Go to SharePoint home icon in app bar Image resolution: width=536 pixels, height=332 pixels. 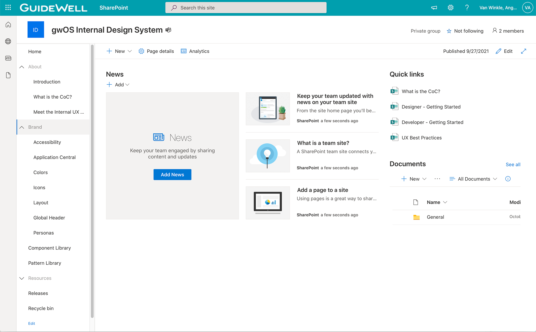(8, 25)
